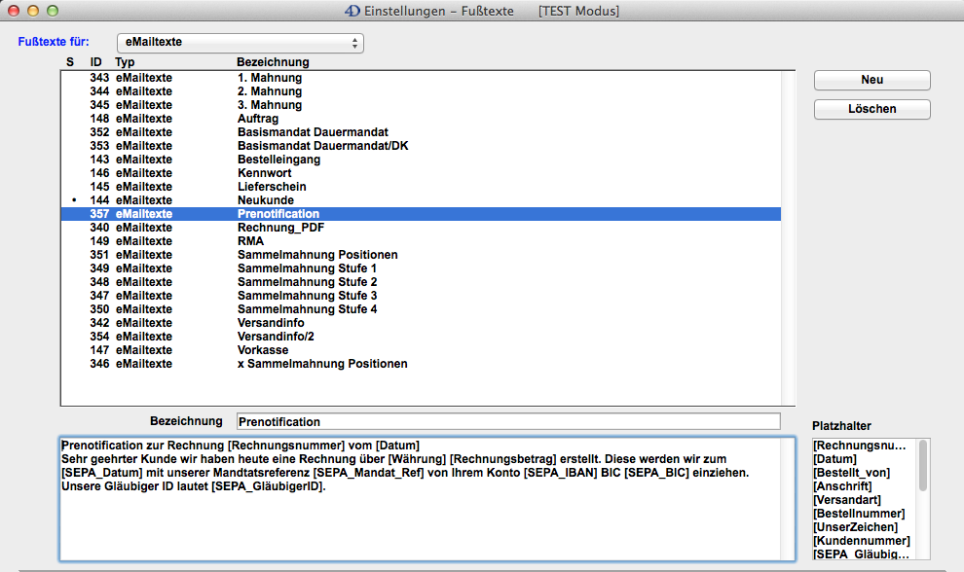Select Sammelmahnung Stufe 3 entry
This screenshot has width=964, height=572.
click(x=307, y=296)
